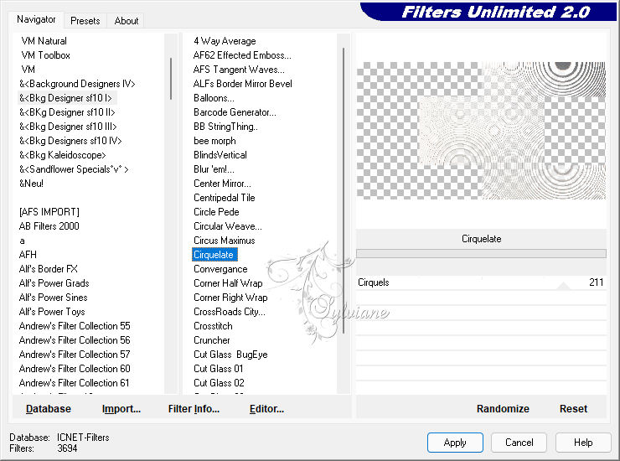
Task: Choose AF62 Effected Emboss... filter
Action: point(242,55)
